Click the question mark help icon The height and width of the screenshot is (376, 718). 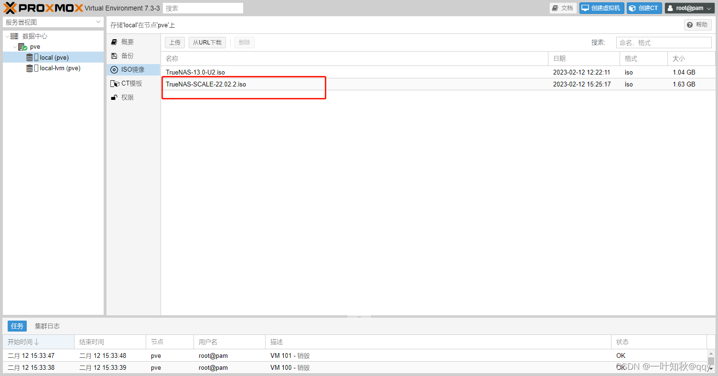pyautogui.click(x=690, y=25)
